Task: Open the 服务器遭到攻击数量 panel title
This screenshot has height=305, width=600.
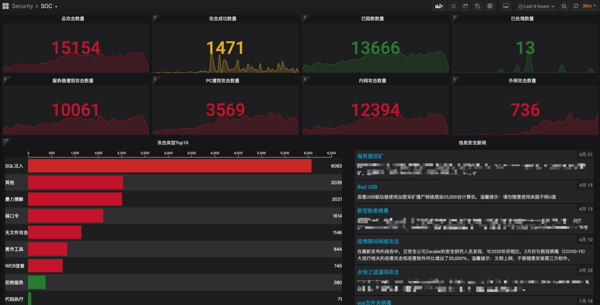Action: pyautogui.click(x=73, y=81)
